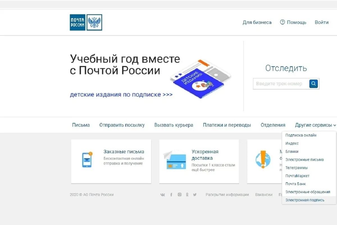Click the double-headed eagle emblem
The image size is (337, 225).
[94, 22]
